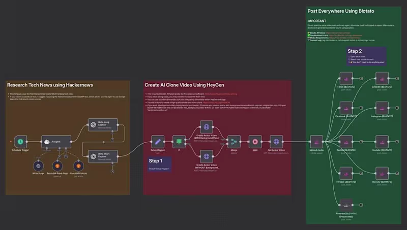Select the Youtube [BLOTATO] node

tap(382, 142)
